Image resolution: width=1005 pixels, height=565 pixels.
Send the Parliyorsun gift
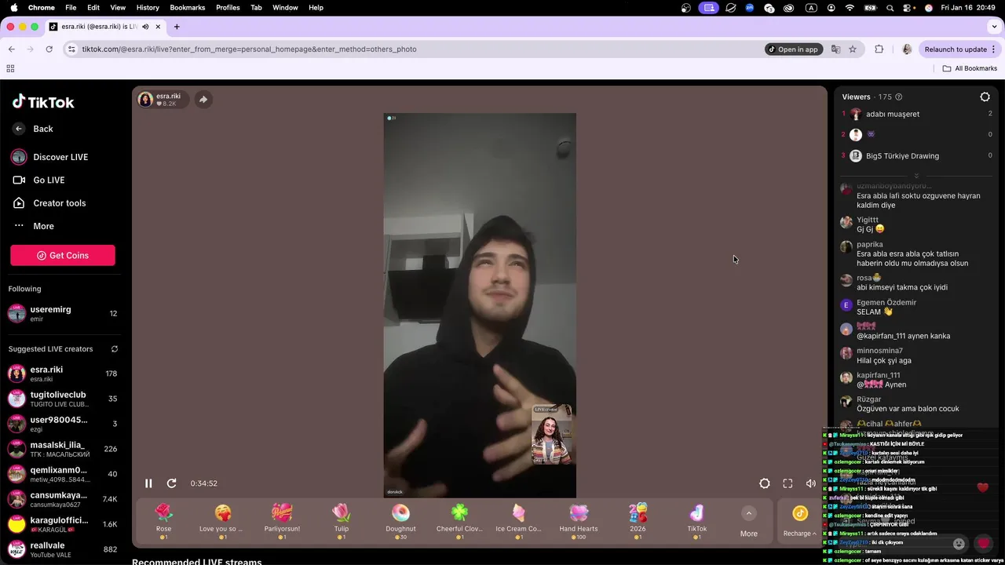click(282, 520)
